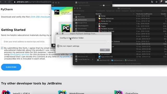Select the Notas Adhesivas app icon
Screen dimensions: 167x94
[x=99, y=19]
